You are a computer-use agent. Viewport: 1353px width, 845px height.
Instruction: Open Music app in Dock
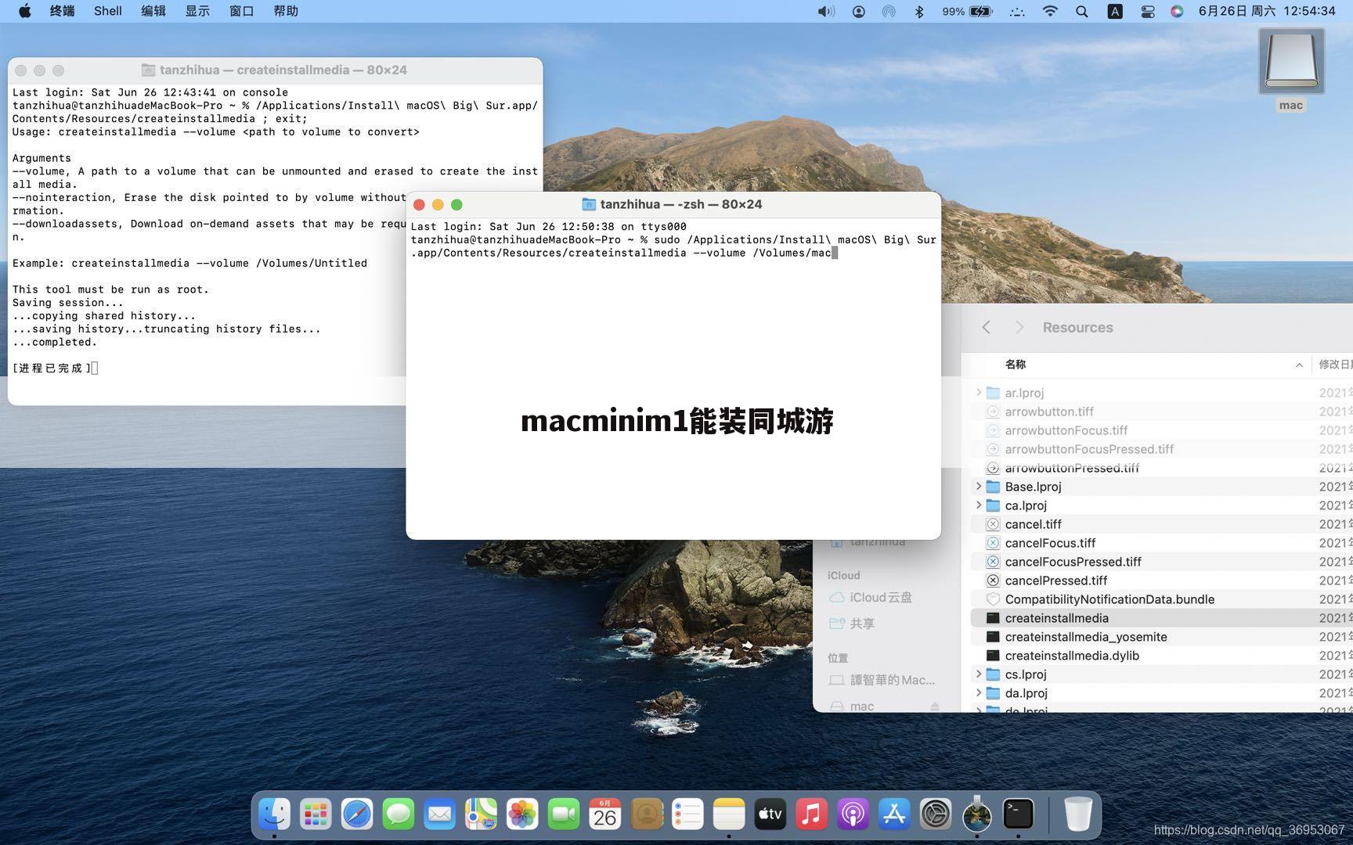[811, 814]
